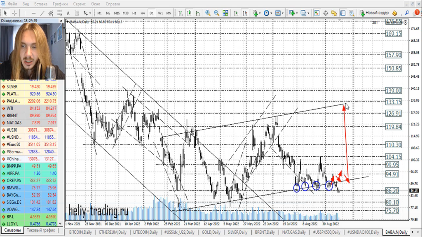422x237 pixels.
Task: Open the Вставка menu
Action: pyautogui.click(x=40, y=4)
